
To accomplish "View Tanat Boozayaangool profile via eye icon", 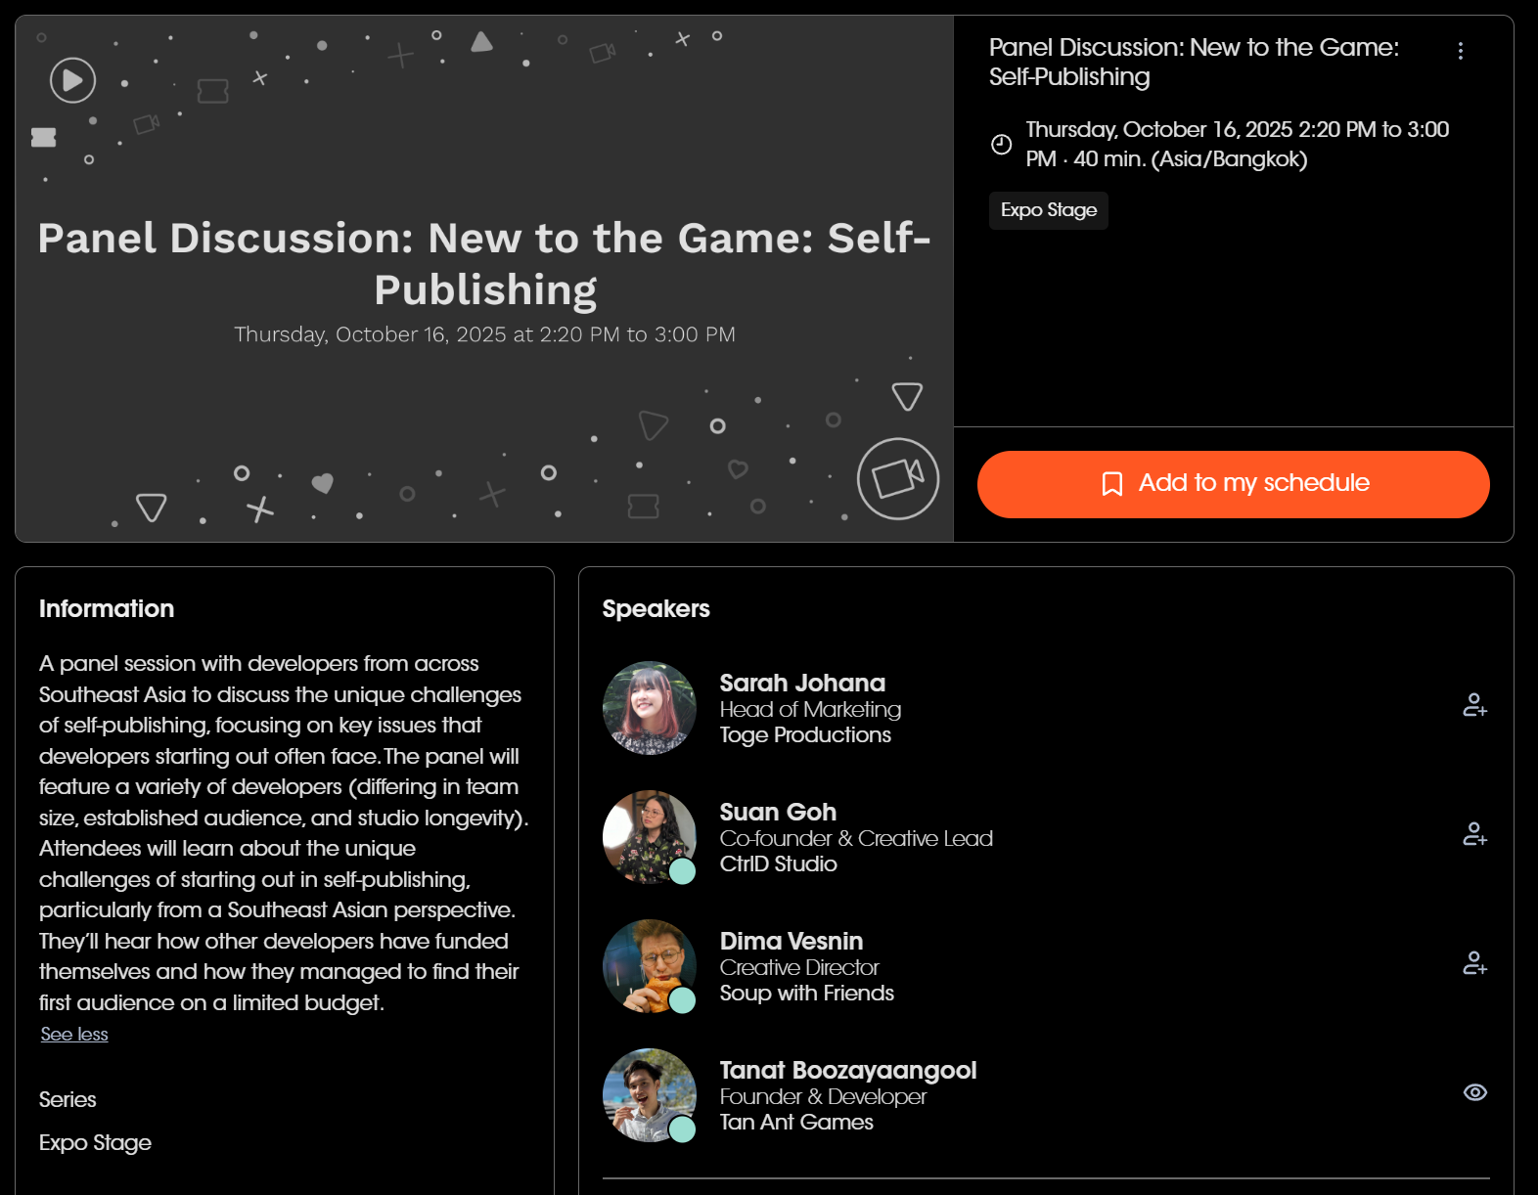I will coord(1474,1092).
